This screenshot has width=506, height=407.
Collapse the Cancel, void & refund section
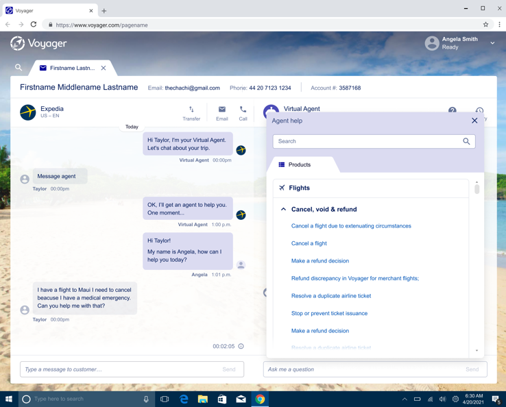pos(283,210)
